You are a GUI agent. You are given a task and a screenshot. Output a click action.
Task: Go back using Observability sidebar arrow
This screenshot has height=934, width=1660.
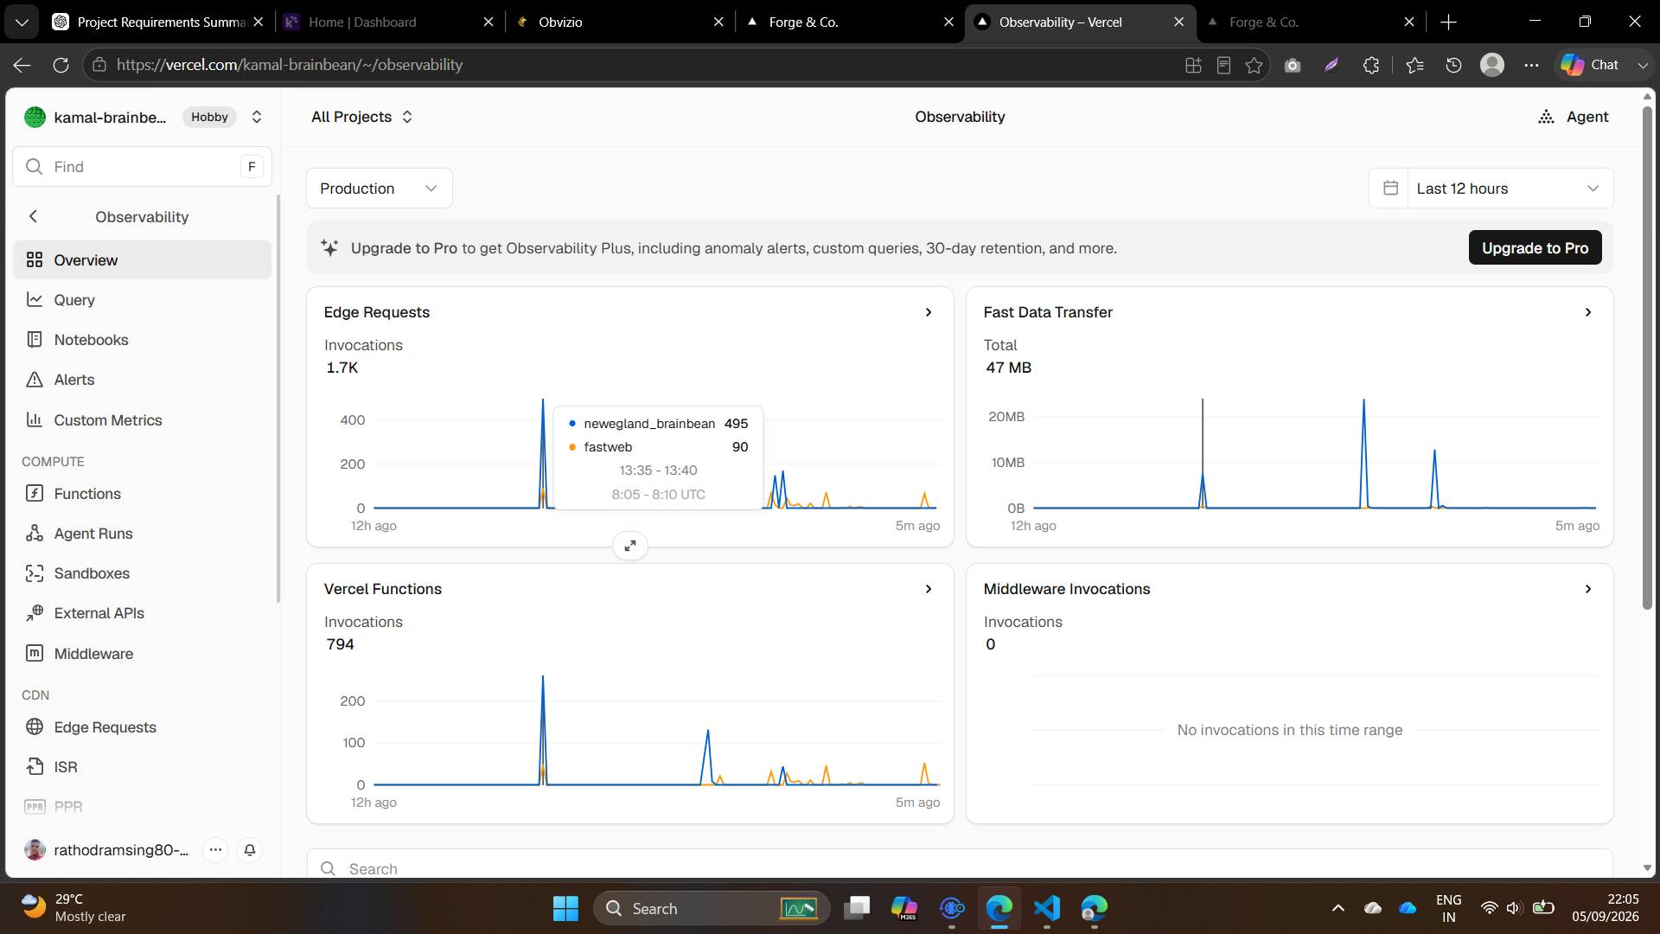click(x=33, y=217)
